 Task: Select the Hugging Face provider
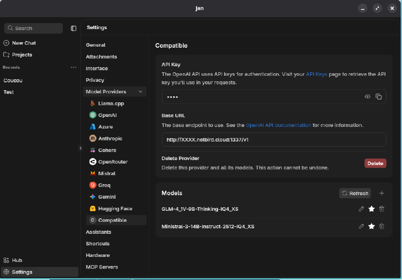(x=115, y=209)
